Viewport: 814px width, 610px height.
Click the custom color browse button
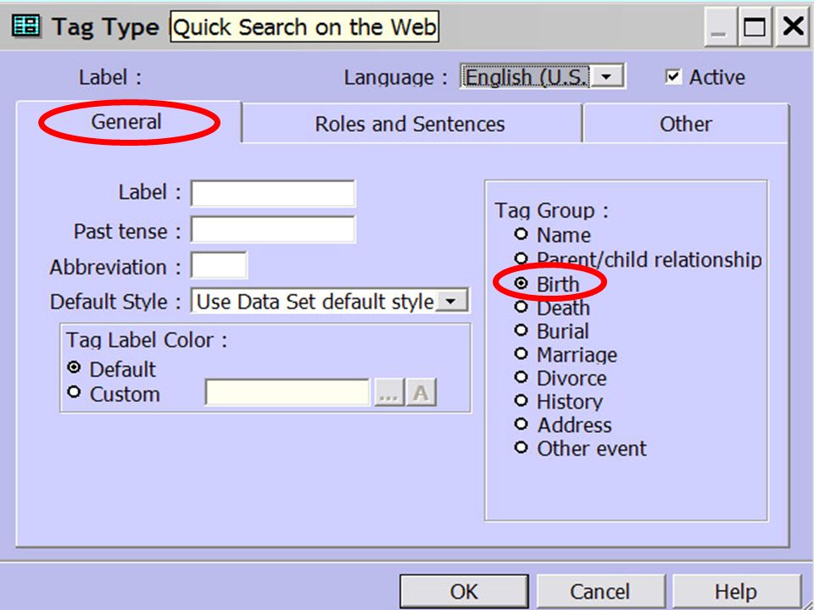tap(389, 393)
